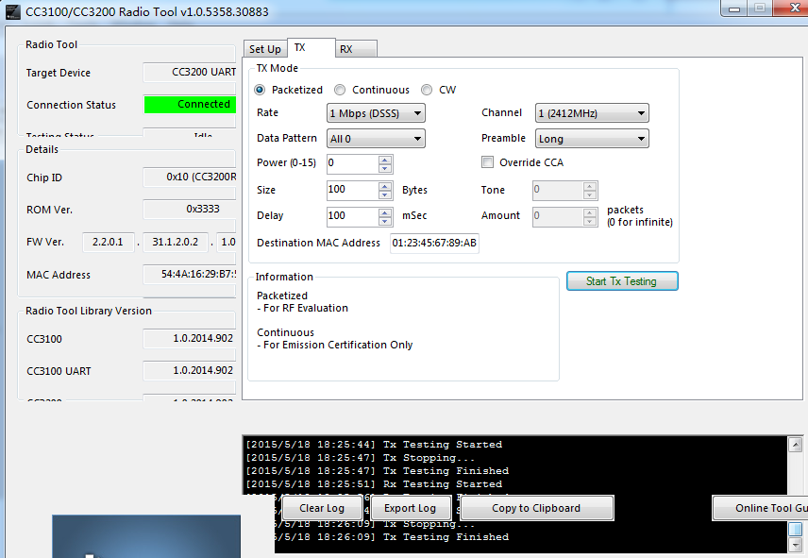This screenshot has height=558, width=808.
Task: Click the log scrollbar down arrow
Action: pos(796,544)
